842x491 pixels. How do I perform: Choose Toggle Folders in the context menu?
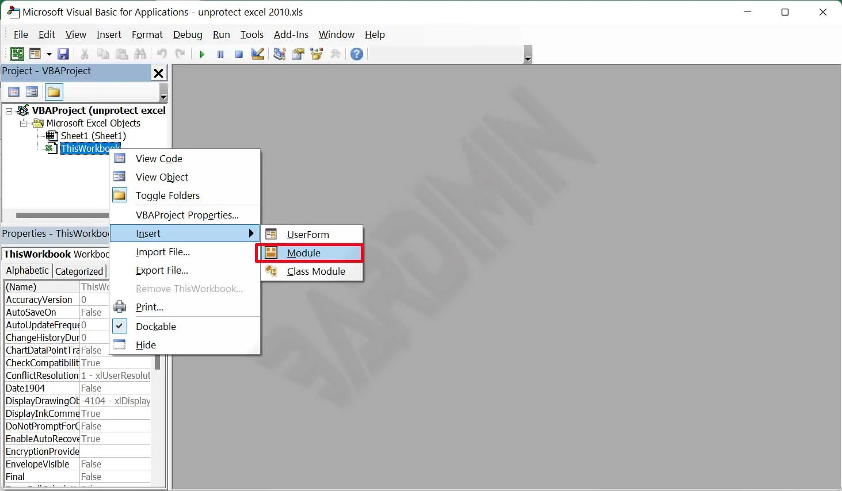pyautogui.click(x=167, y=195)
